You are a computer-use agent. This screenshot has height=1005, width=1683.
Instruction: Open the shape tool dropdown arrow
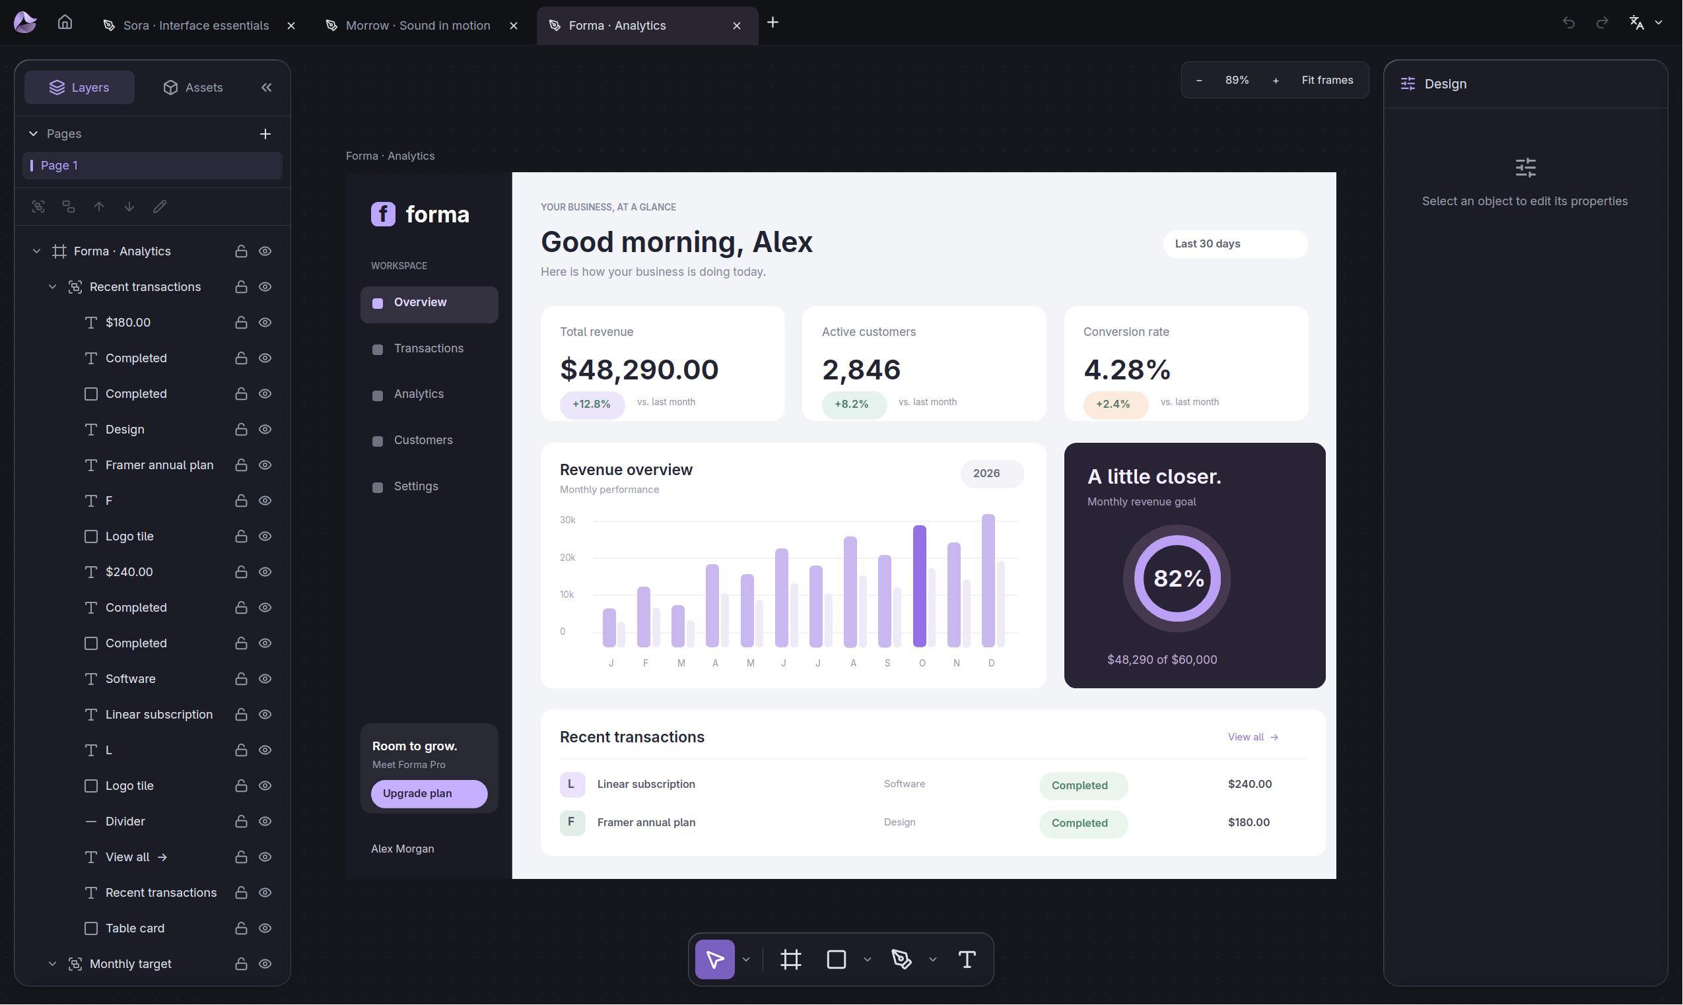click(867, 959)
